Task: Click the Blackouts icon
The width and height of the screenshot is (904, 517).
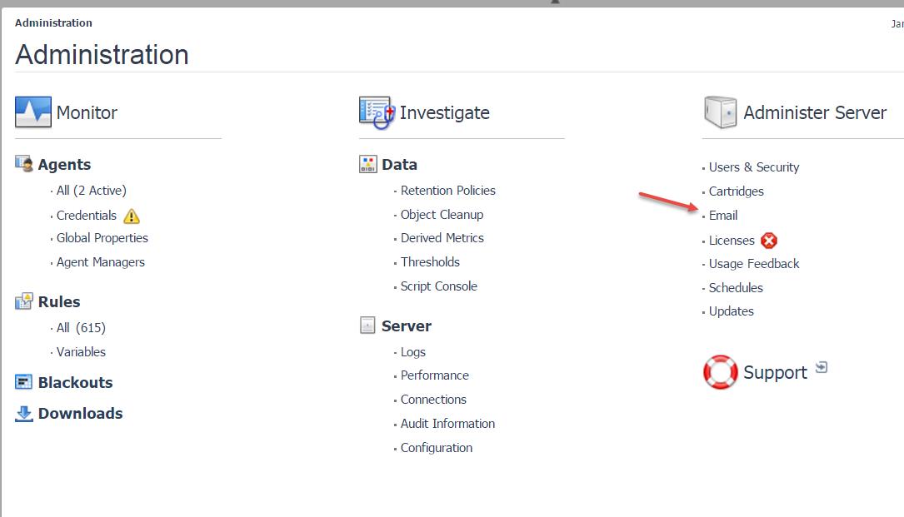Action: tap(24, 382)
